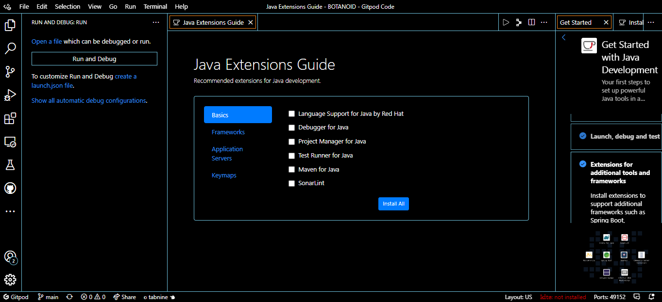
Task: Go back using the Get Started arrow
Action: pyautogui.click(x=563, y=37)
